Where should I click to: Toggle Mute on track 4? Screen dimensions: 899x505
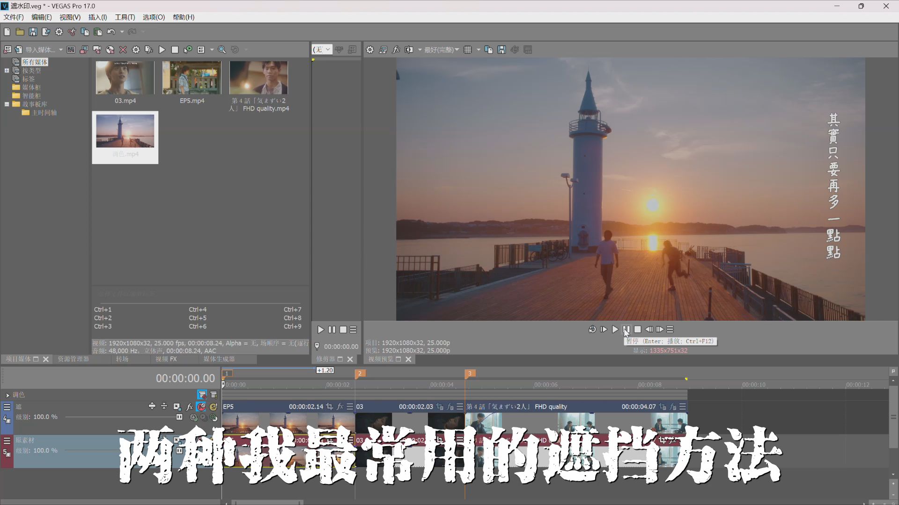click(201, 407)
